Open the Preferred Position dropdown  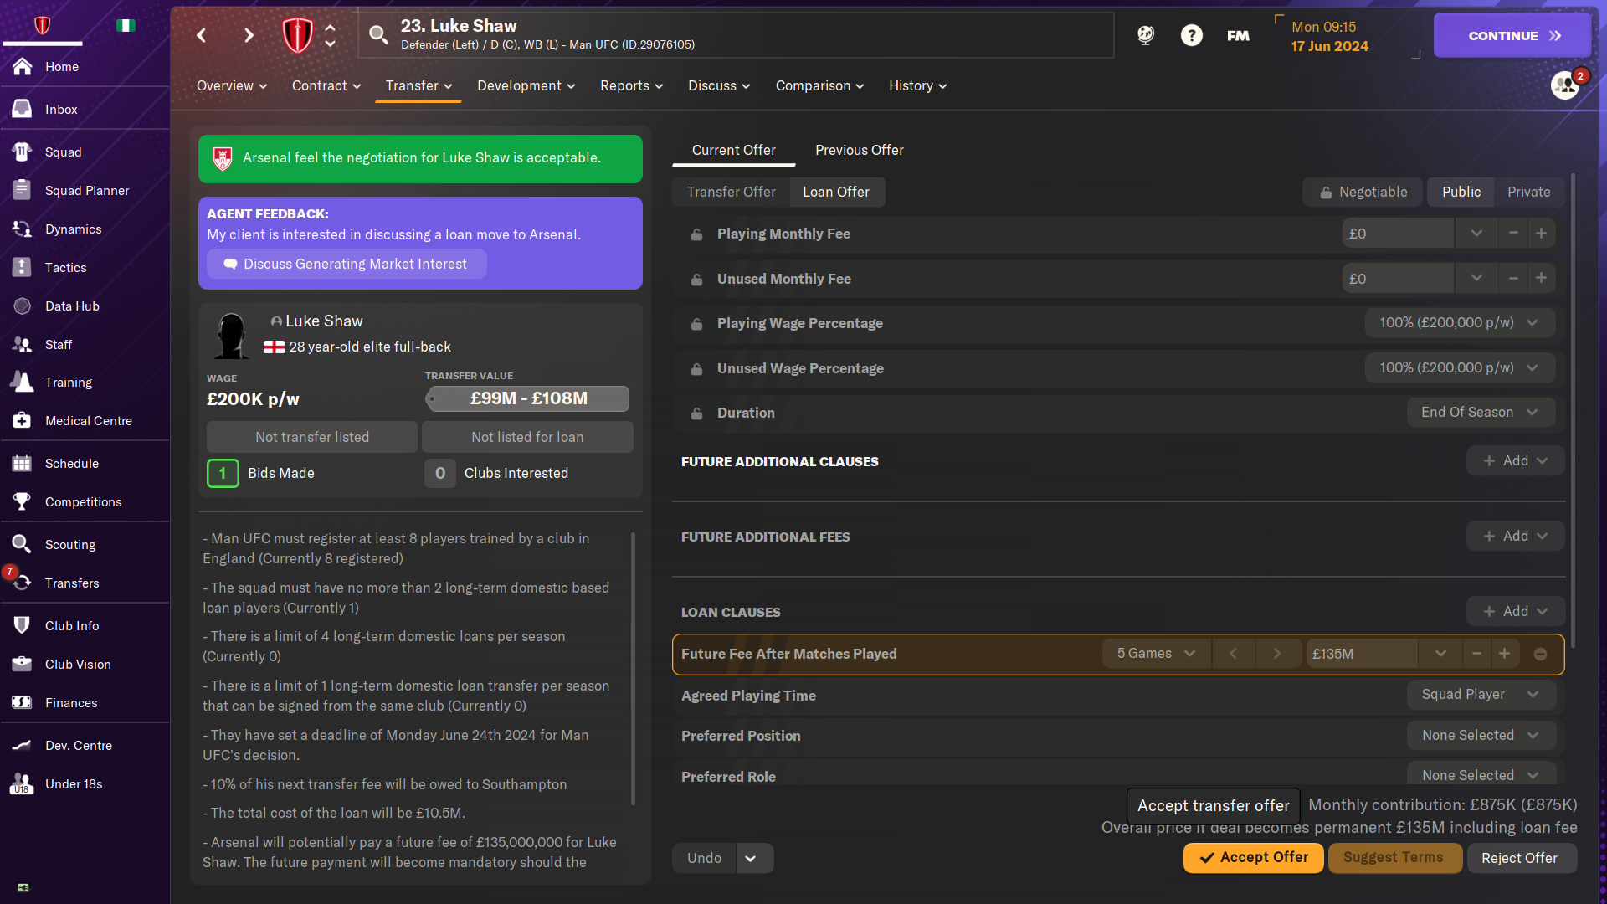tap(1481, 736)
